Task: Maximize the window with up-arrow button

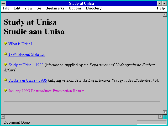Action: [x=165, y=3]
